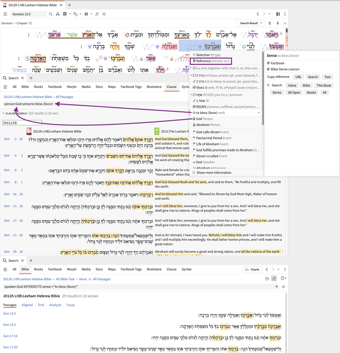Click the '2012;LEB' resources input field

(22, 123)
